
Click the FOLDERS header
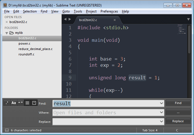tap(11, 28)
